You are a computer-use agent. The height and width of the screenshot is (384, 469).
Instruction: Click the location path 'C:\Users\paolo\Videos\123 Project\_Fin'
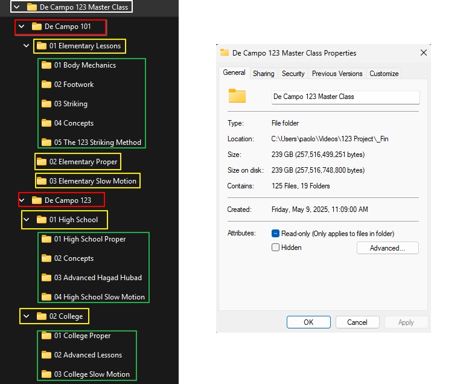330,139
